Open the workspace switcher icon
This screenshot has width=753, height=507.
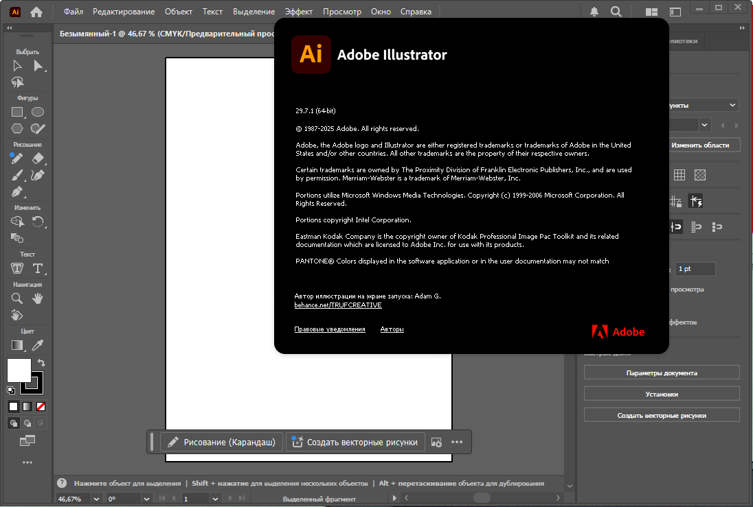[x=675, y=12]
